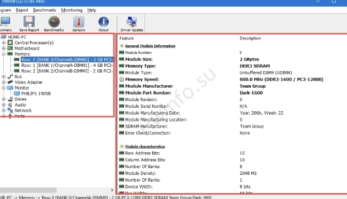Select Row: 2 BANK 2 ChannelB entry
Image resolution: width=347 pixels, height=199 pixels.
click(x=67, y=71)
